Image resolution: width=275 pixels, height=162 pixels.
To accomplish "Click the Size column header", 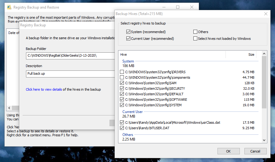I will (241, 55).
